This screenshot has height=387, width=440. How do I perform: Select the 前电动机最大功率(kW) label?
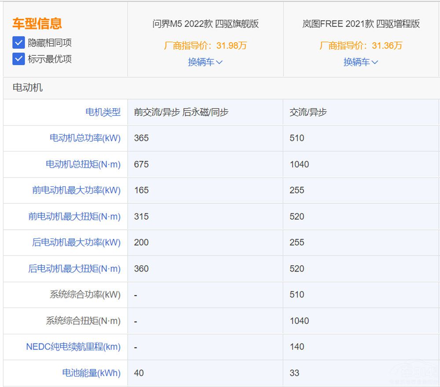coord(76,190)
